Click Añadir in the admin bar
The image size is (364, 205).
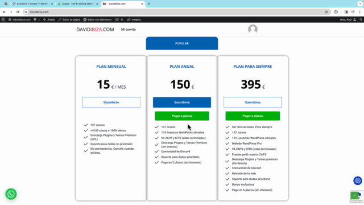[49, 19]
